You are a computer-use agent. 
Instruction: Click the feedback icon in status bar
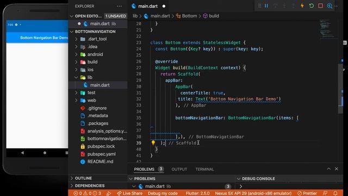325,193
